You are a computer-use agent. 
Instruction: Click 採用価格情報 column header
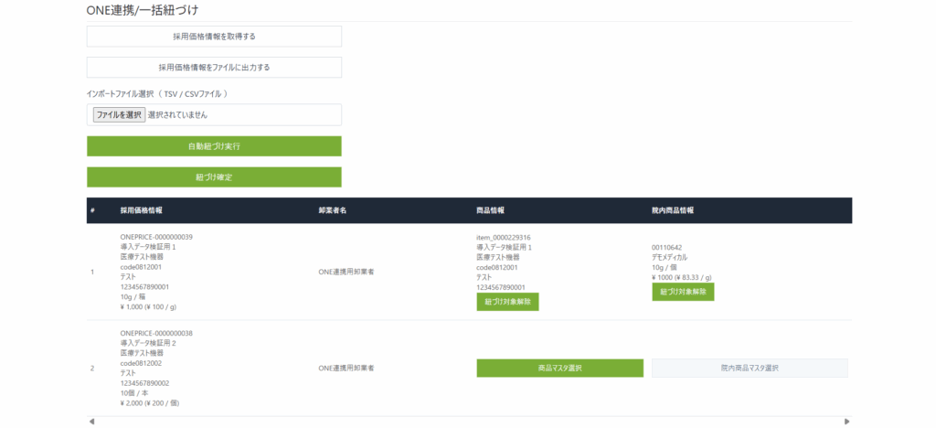point(142,210)
